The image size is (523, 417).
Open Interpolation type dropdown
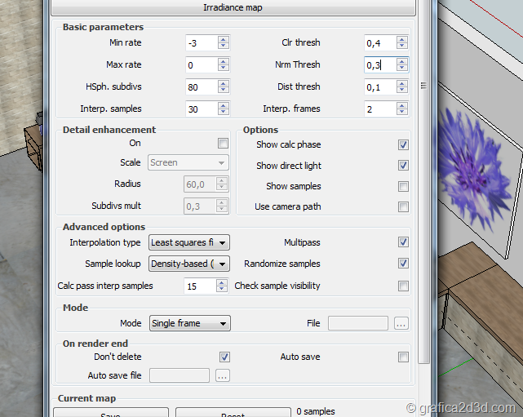pos(189,242)
